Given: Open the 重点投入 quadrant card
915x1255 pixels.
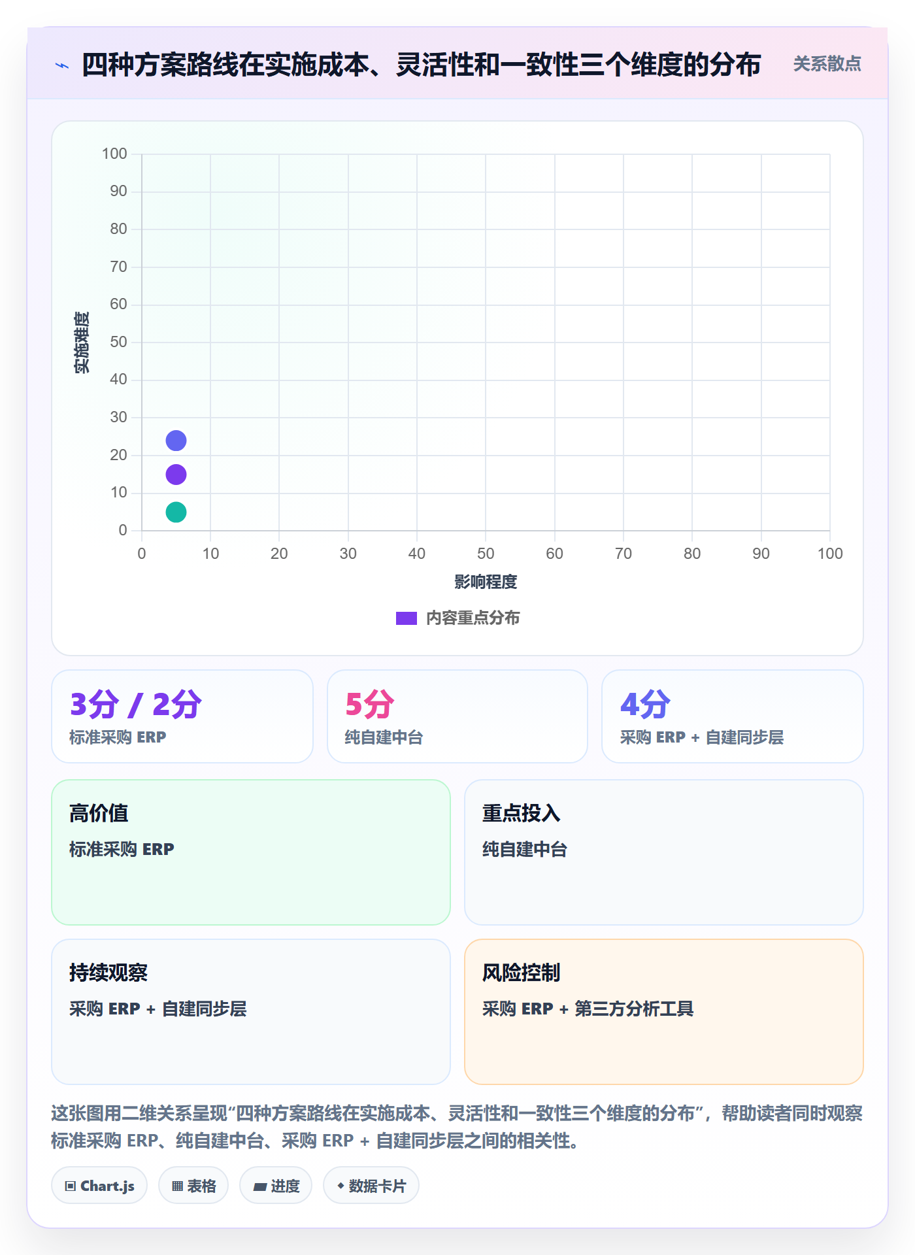Looking at the screenshot, I should [x=664, y=852].
